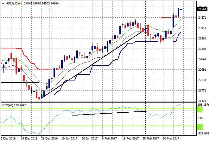Click the 21421 price axis label
This screenshot has width=209, height=142.
click(x=202, y=101)
